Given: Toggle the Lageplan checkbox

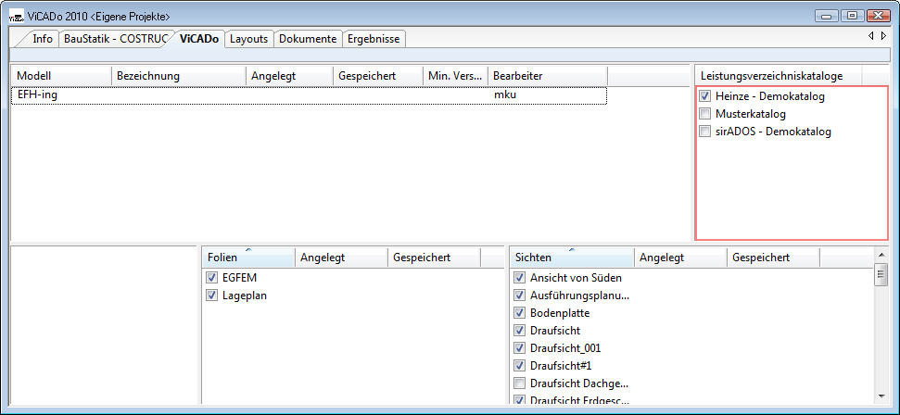Looking at the screenshot, I should click(212, 296).
